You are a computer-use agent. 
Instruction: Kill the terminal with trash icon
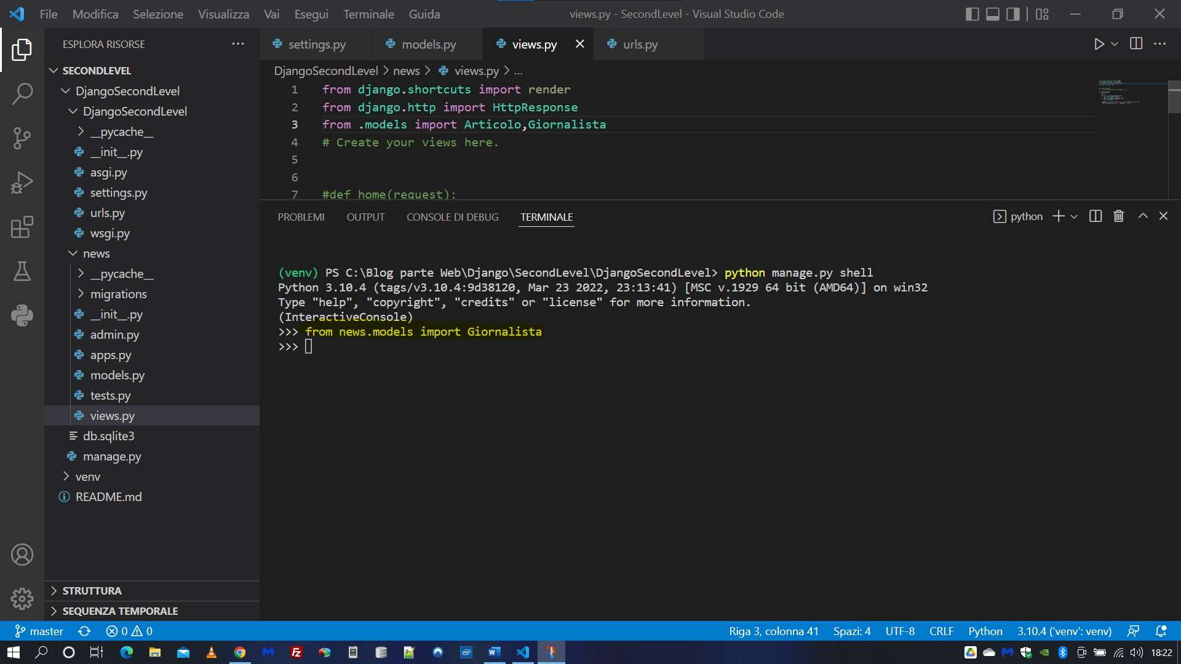tap(1119, 216)
